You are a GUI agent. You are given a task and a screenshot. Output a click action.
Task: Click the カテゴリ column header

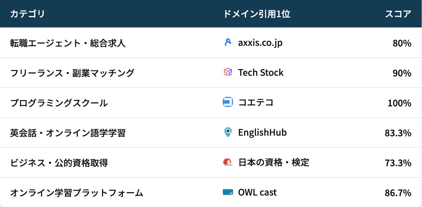(x=27, y=14)
